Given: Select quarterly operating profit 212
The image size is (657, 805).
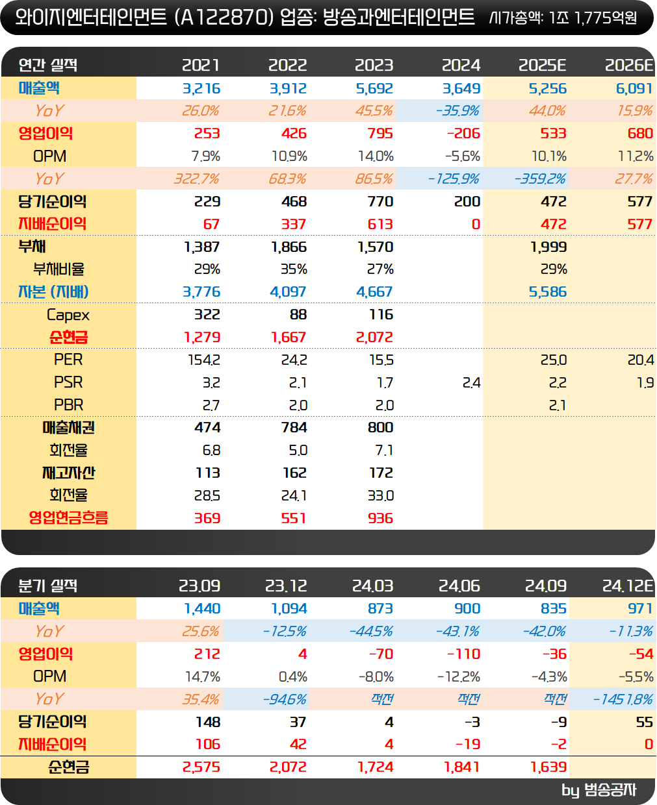Looking at the screenshot, I should 207,654.
